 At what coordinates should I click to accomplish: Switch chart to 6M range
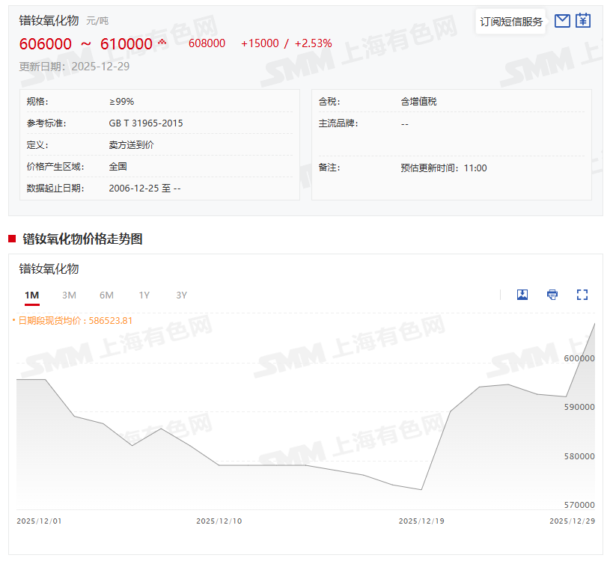click(106, 295)
